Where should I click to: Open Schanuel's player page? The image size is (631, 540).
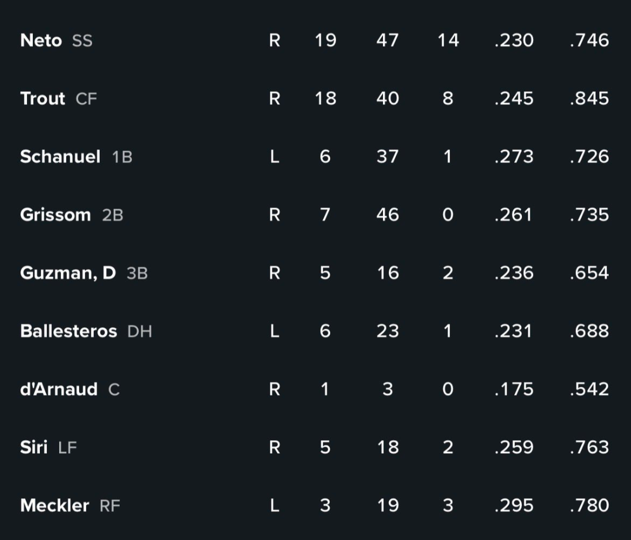(x=60, y=157)
